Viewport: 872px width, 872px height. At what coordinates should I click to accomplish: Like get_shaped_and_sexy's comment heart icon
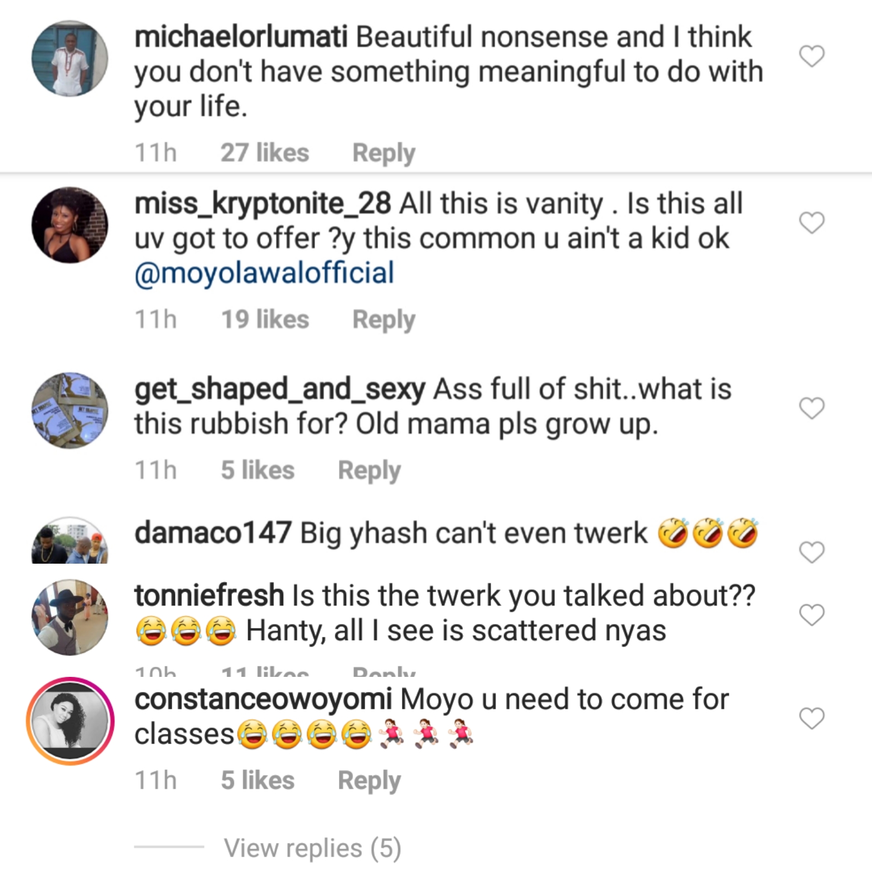coord(811,408)
